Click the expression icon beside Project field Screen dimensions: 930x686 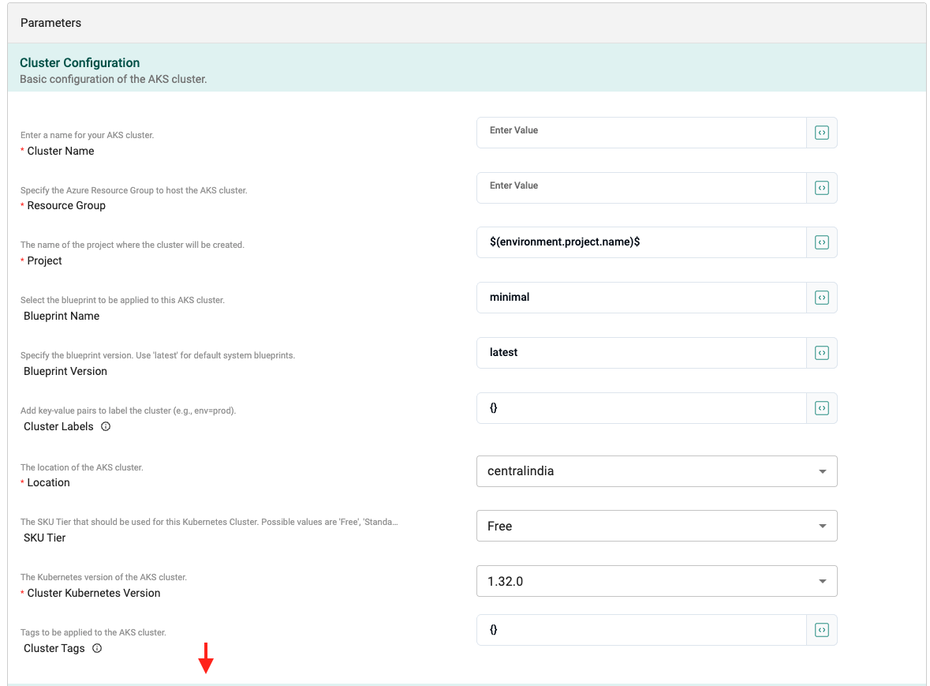tap(821, 242)
